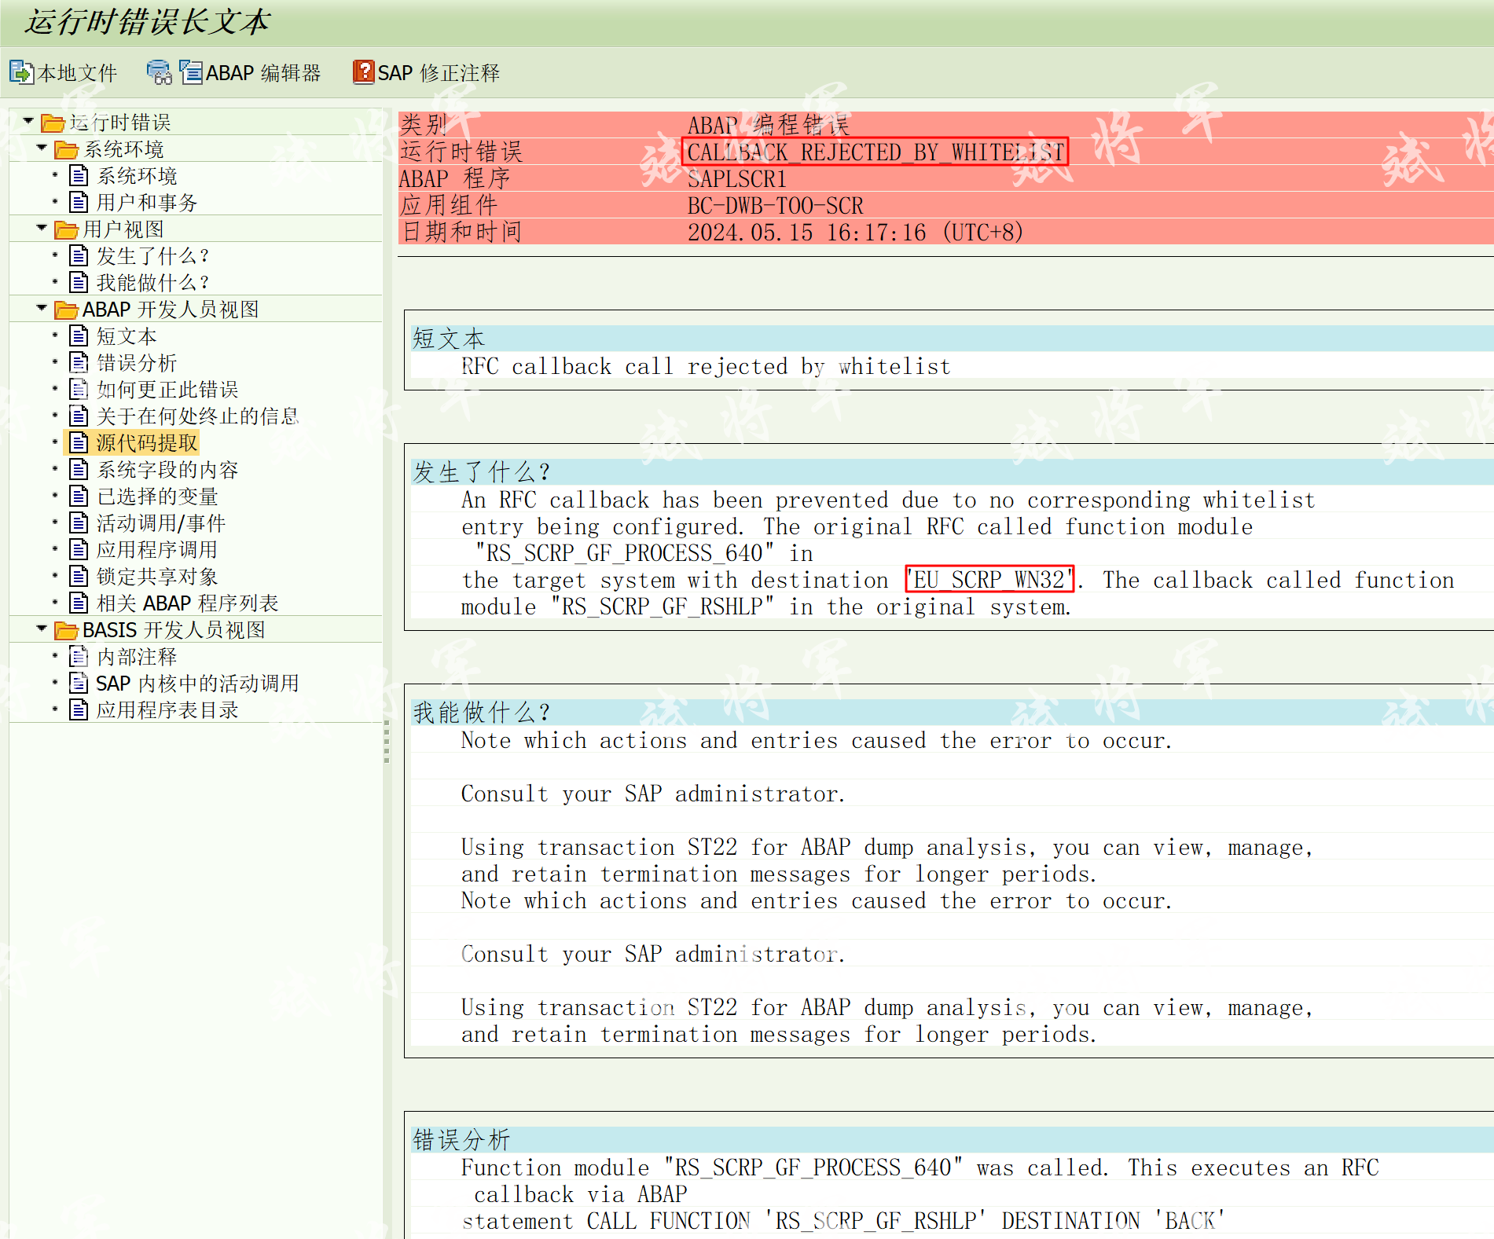Image resolution: width=1494 pixels, height=1239 pixels.
Task: Click the SAP 修正注释 toolbar label
Action: point(439,73)
